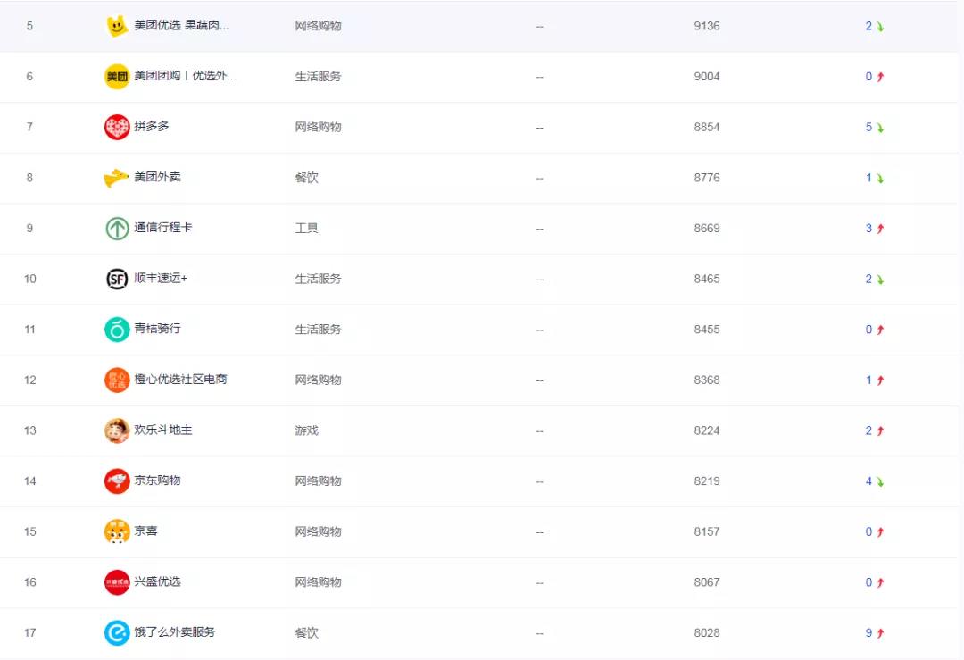This screenshot has height=660, width=964.
Task: Open the 通信行程卡 green arrow icon
Action: (117, 229)
